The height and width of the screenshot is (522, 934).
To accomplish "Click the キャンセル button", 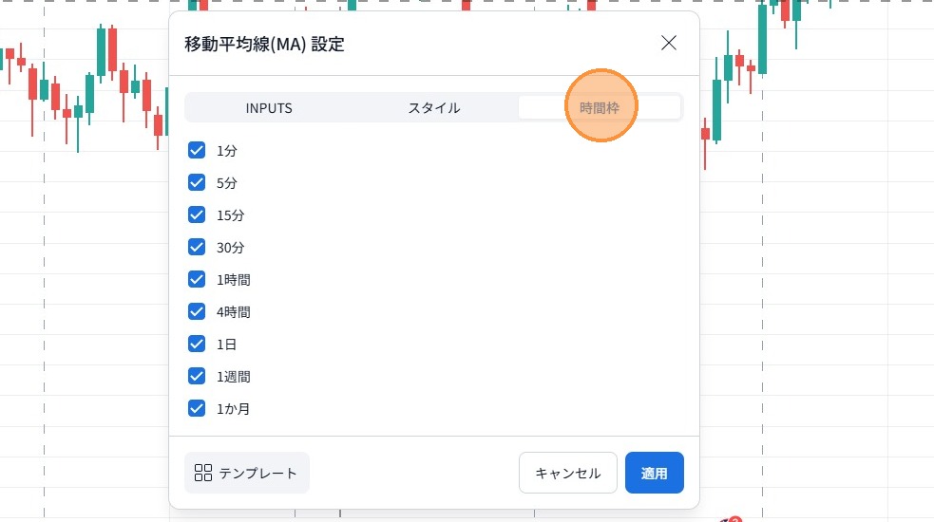I will pyautogui.click(x=567, y=473).
